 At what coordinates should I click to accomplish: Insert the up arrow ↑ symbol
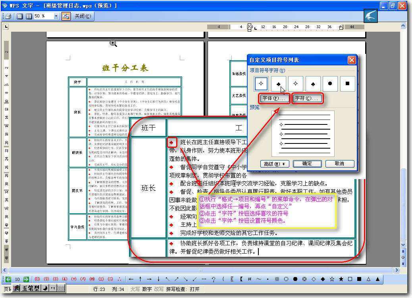pyautogui.click(x=141, y=279)
